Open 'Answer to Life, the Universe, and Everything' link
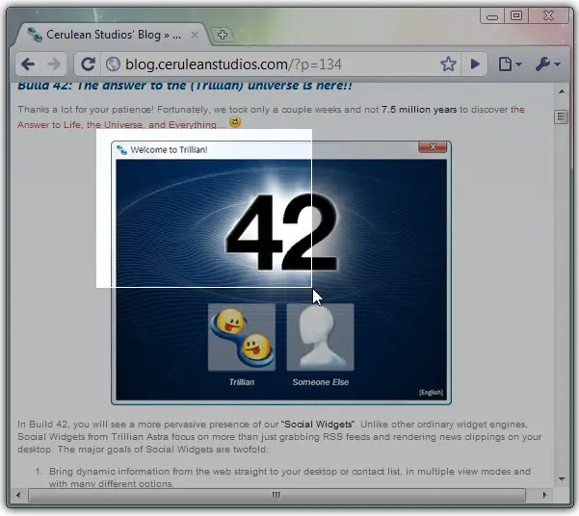579x516 pixels. point(121,125)
